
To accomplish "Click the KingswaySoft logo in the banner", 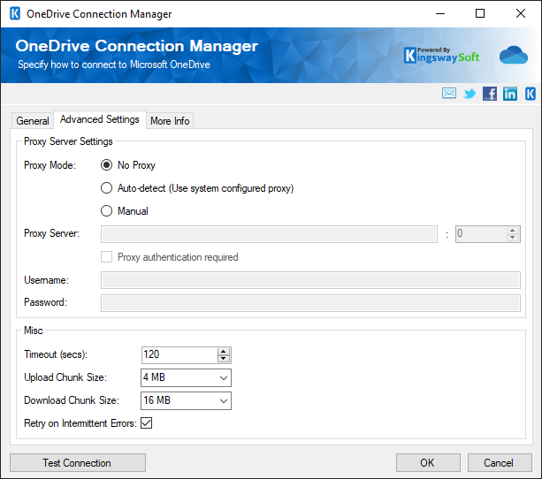I will (x=441, y=56).
